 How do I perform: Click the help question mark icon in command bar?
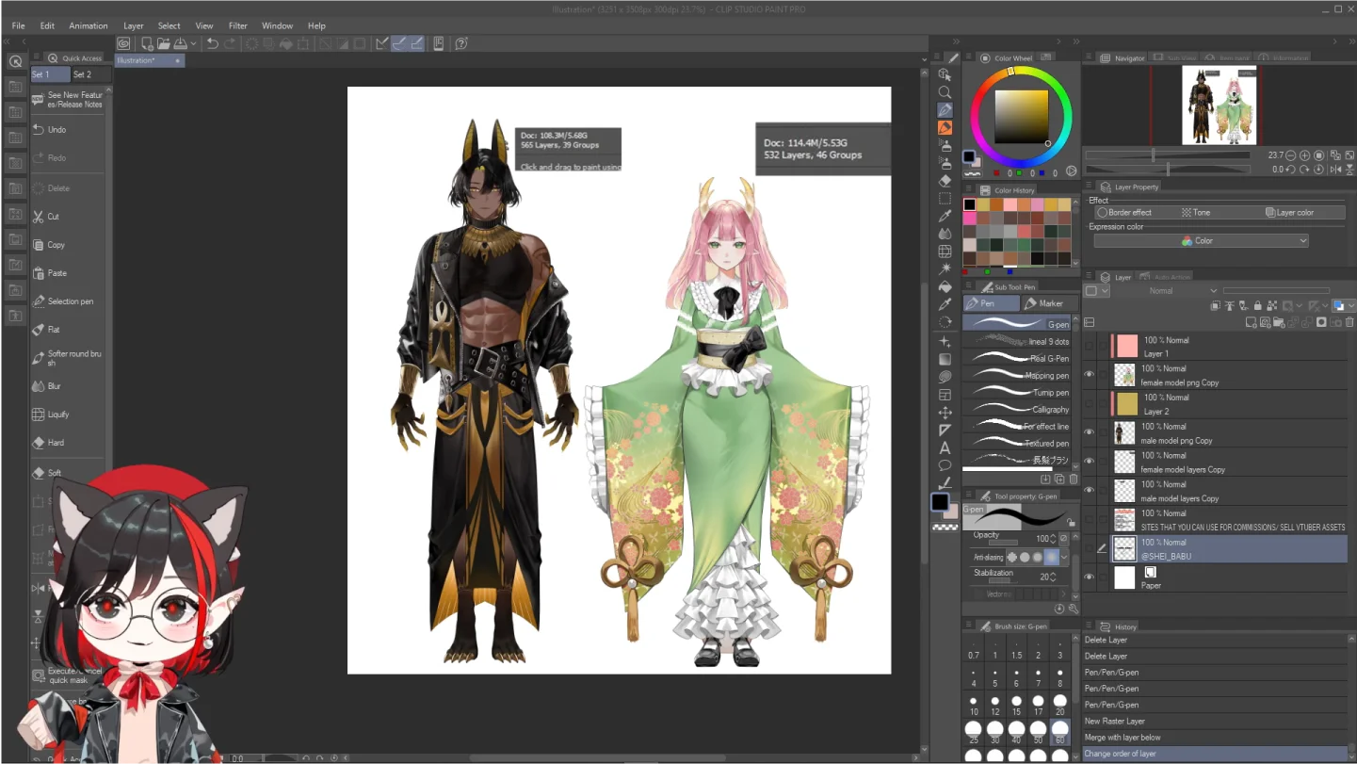click(461, 43)
